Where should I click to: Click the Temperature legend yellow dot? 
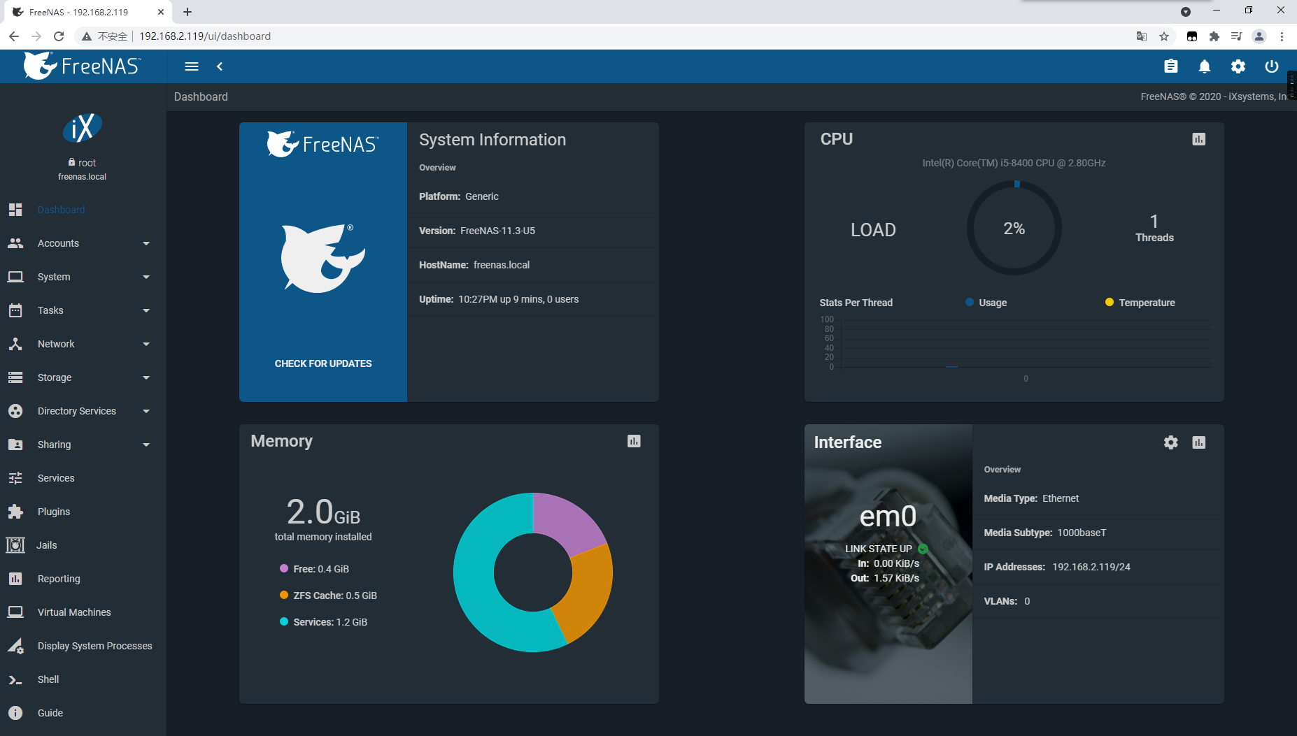click(x=1110, y=302)
